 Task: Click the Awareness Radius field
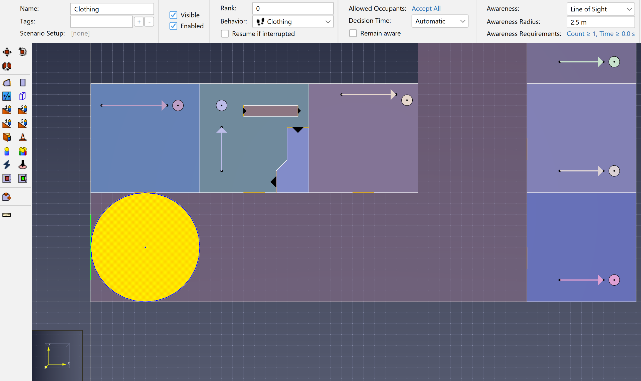point(601,22)
